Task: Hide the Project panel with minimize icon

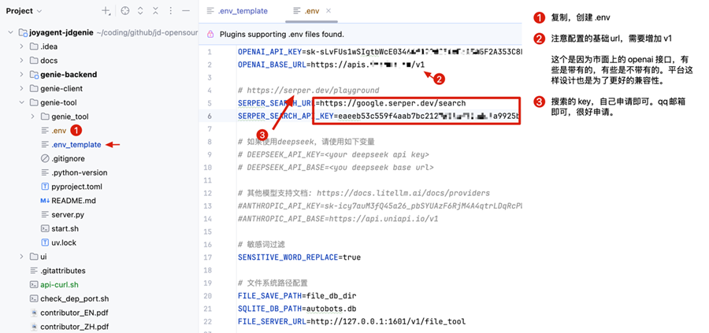Action: (x=185, y=11)
